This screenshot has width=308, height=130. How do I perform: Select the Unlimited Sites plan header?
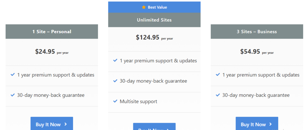point(154,20)
